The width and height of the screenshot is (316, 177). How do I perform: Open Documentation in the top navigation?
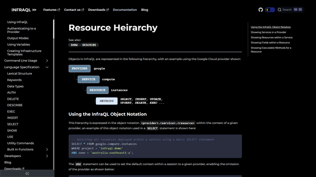pyautogui.click(x=125, y=10)
